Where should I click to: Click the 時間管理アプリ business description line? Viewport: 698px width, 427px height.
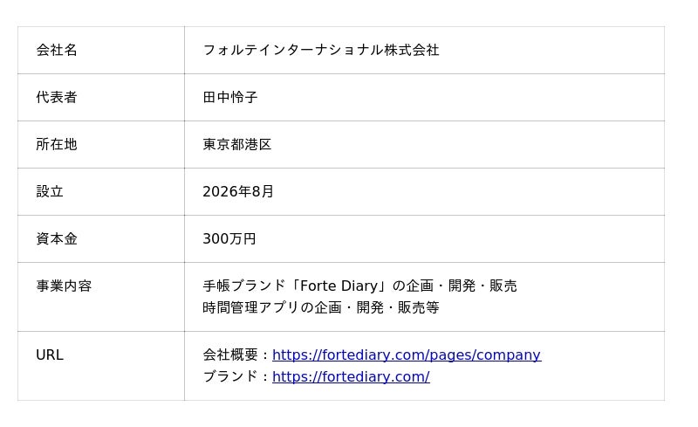pyautogui.click(x=321, y=307)
